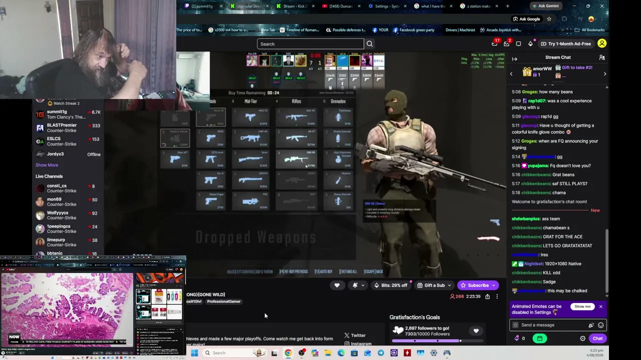
Task: Open a new browser tab
Action: 507,6
